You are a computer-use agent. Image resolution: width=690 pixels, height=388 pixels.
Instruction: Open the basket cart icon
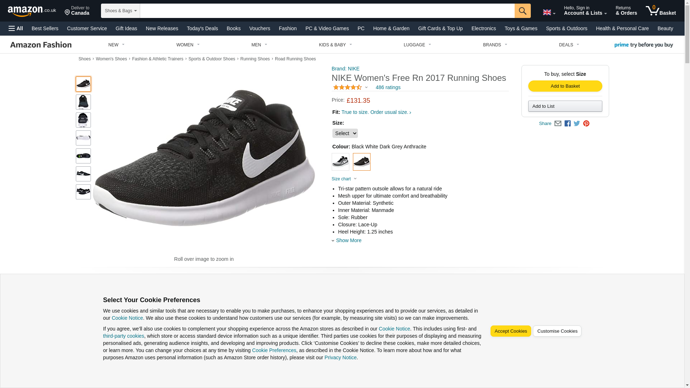pos(660,11)
